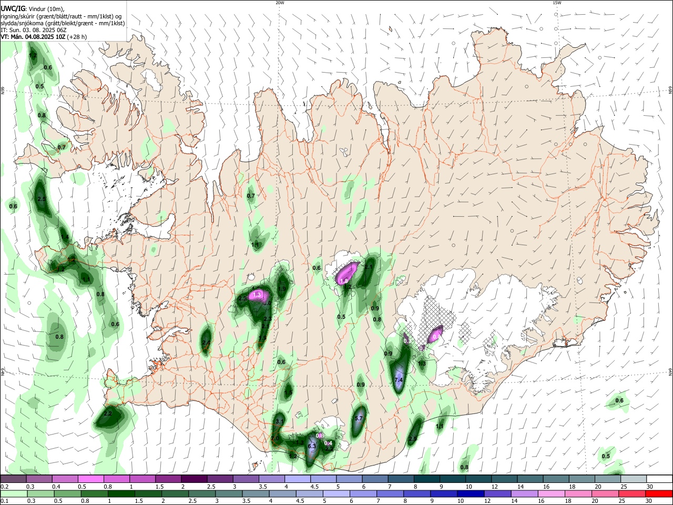Viewport: 673px width, 505px height.
Task: Click the '15W' longitude label
Action: pyautogui.click(x=556, y=3)
